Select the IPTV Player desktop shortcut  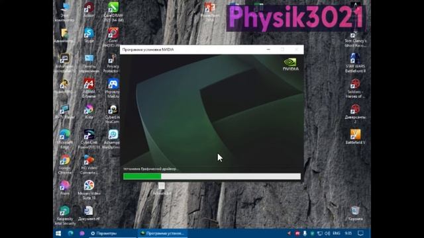[x=65, y=112]
